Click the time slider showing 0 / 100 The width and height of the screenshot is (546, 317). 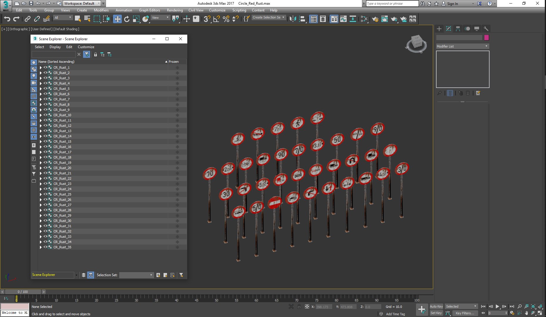click(23, 292)
